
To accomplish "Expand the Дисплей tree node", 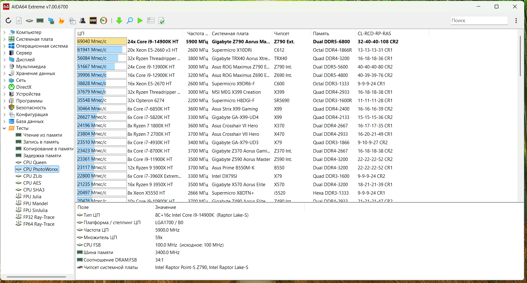I will [x=4, y=59].
